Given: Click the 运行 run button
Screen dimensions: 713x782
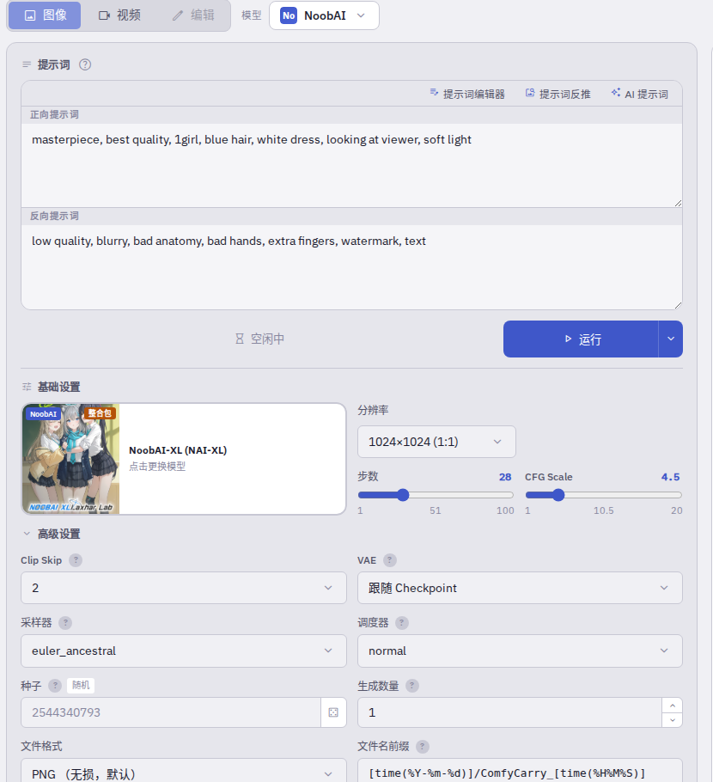Looking at the screenshot, I should [x=581, y=339].
